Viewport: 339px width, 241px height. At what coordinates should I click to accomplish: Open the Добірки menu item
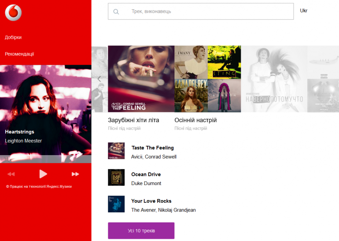(x=13, y=37)
